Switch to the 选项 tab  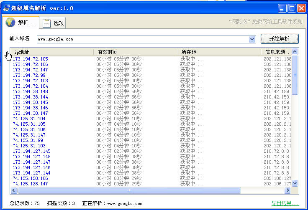click(x=52, y=23)
